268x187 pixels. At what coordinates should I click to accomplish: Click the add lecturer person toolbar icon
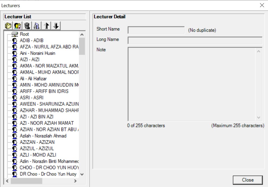tap(17, 26)
